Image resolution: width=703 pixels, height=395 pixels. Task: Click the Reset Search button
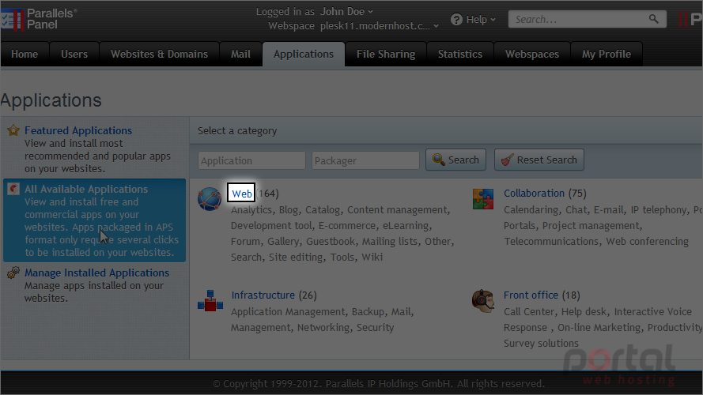(539, 160)
